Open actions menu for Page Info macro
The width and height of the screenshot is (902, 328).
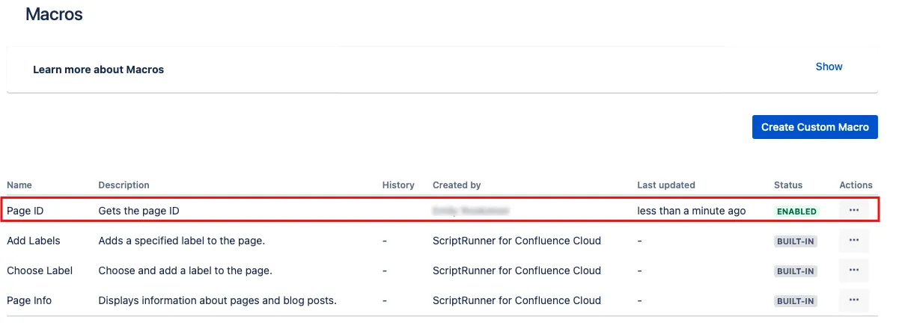[x=853, y=300]
